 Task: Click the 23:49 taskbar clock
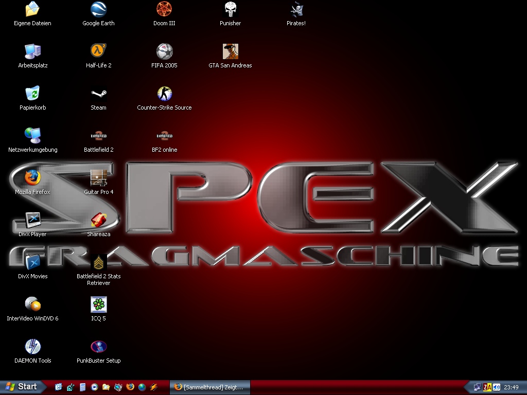[x=511, y=387]
